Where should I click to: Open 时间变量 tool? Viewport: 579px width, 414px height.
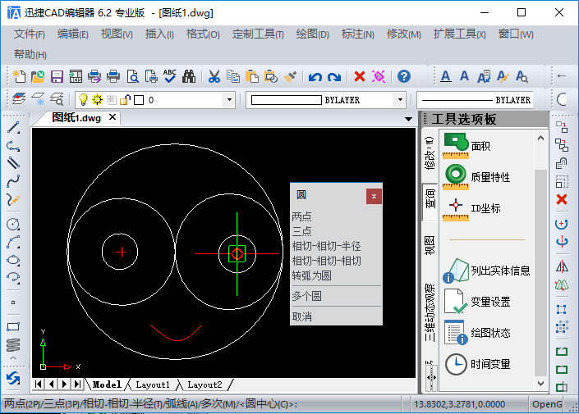point(477,364)
